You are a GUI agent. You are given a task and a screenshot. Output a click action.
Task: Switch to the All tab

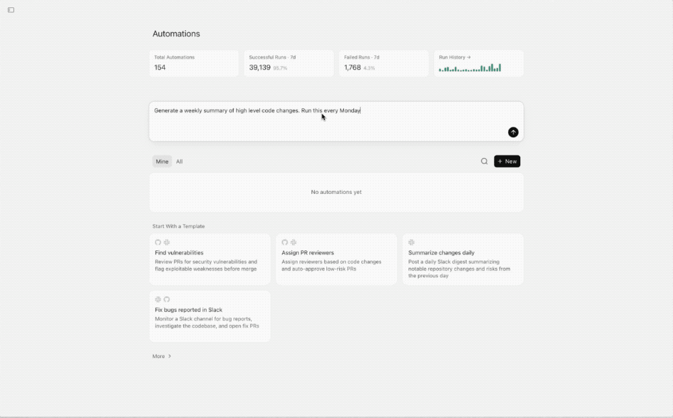tap(179, 162)
